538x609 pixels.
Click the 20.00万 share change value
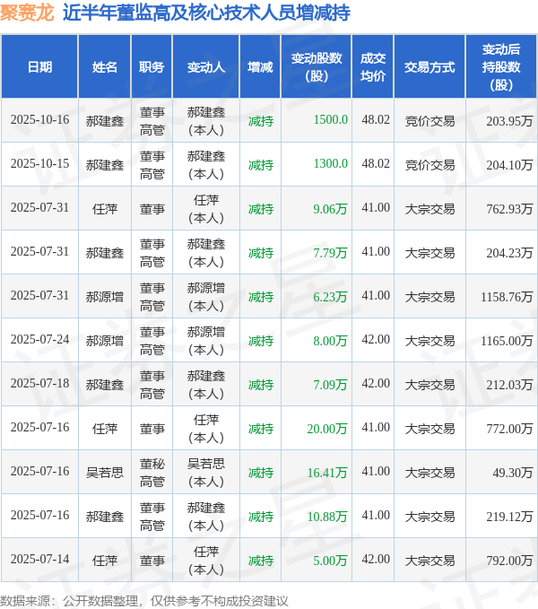327,429
